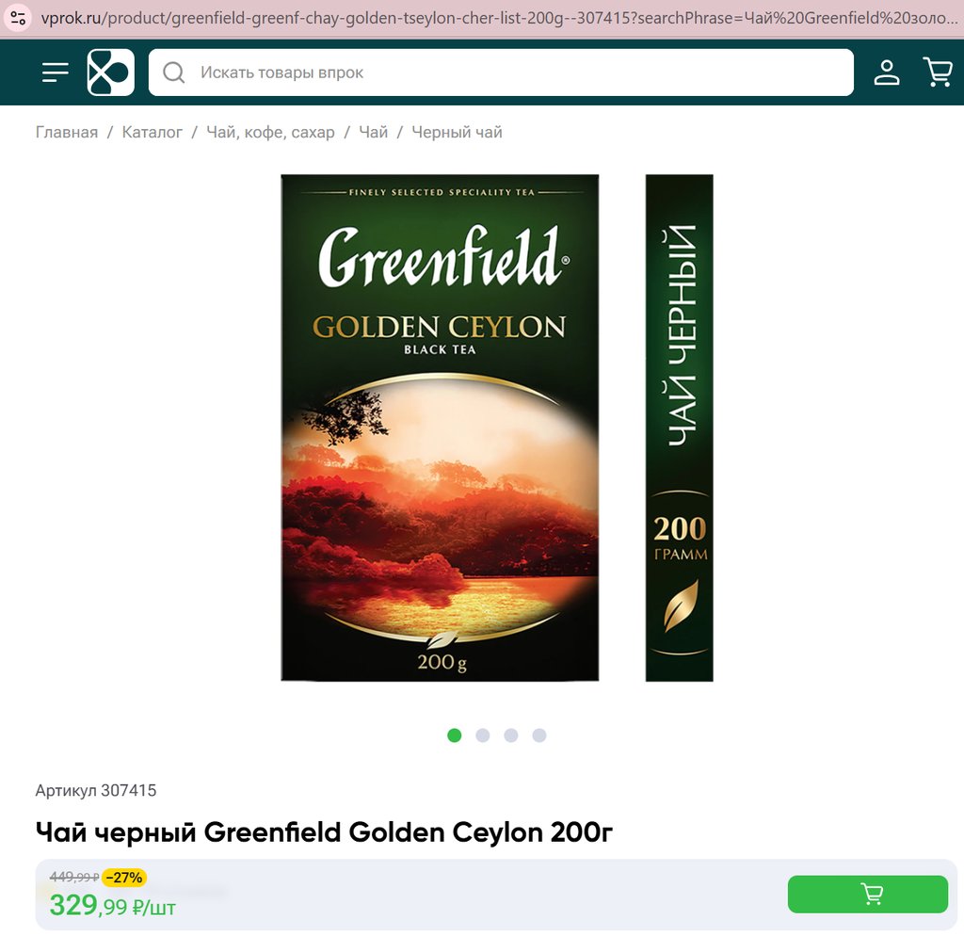Open the user profile icon
This screenshot has width=964, height=936.
point(887,72)
